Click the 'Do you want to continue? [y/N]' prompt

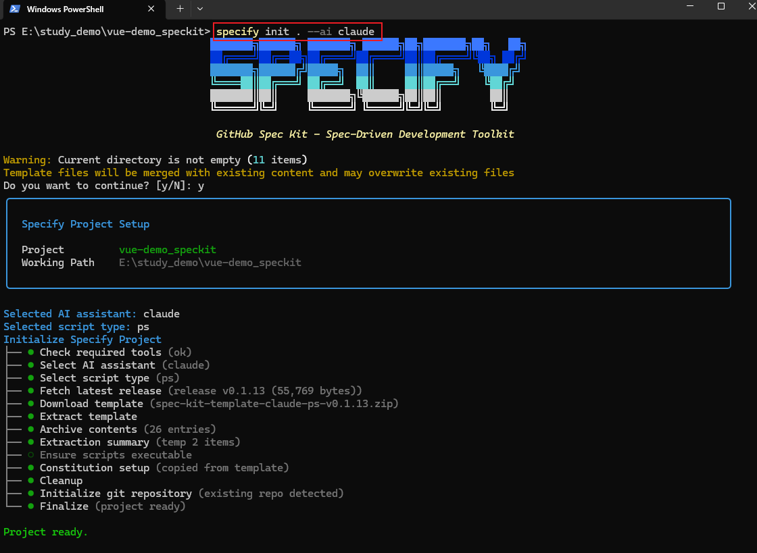click(104, 186)
